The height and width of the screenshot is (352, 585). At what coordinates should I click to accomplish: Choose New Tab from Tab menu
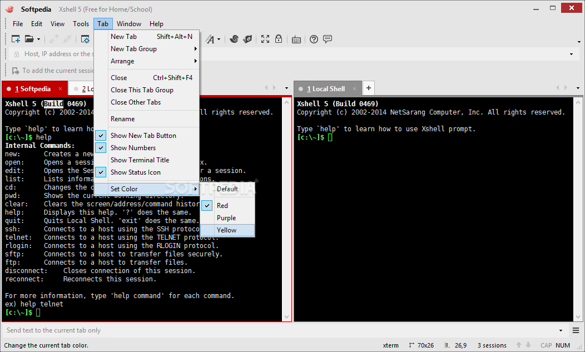pyautogui.click(x=147, y=37)
